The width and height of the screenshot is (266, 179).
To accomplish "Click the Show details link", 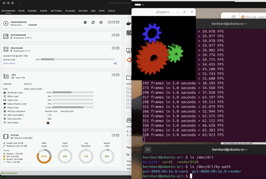I will click(9, 63).
